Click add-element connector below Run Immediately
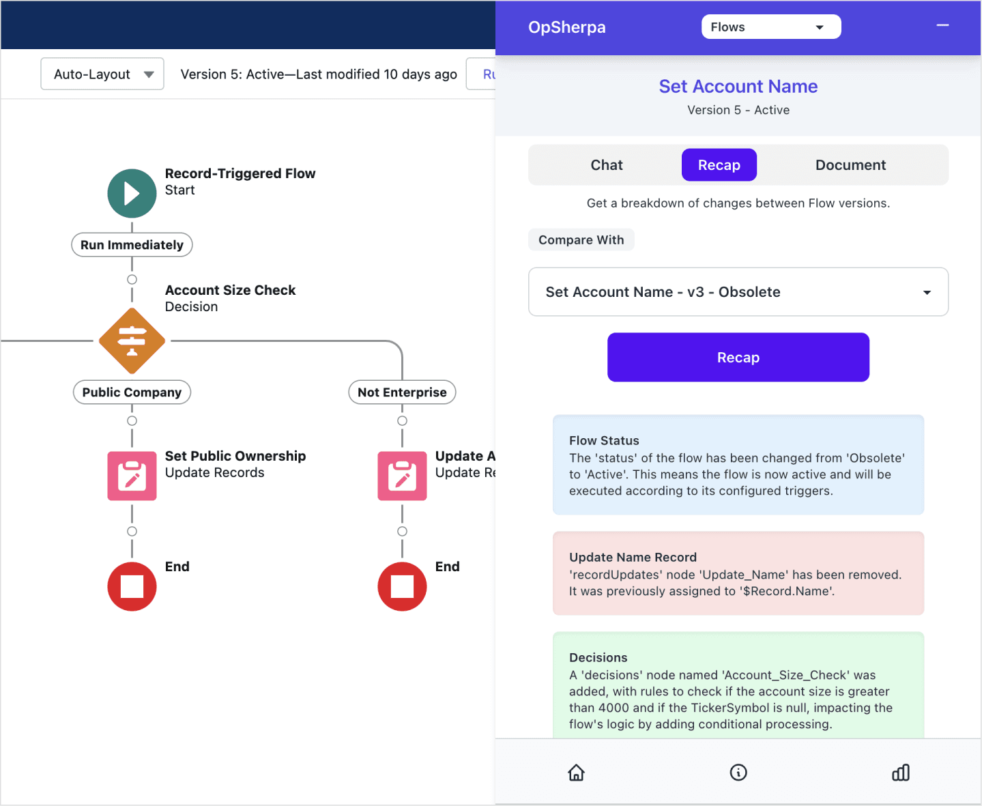Screen dimensions: 982x806 pyautogui.click(x=132, y=279)
